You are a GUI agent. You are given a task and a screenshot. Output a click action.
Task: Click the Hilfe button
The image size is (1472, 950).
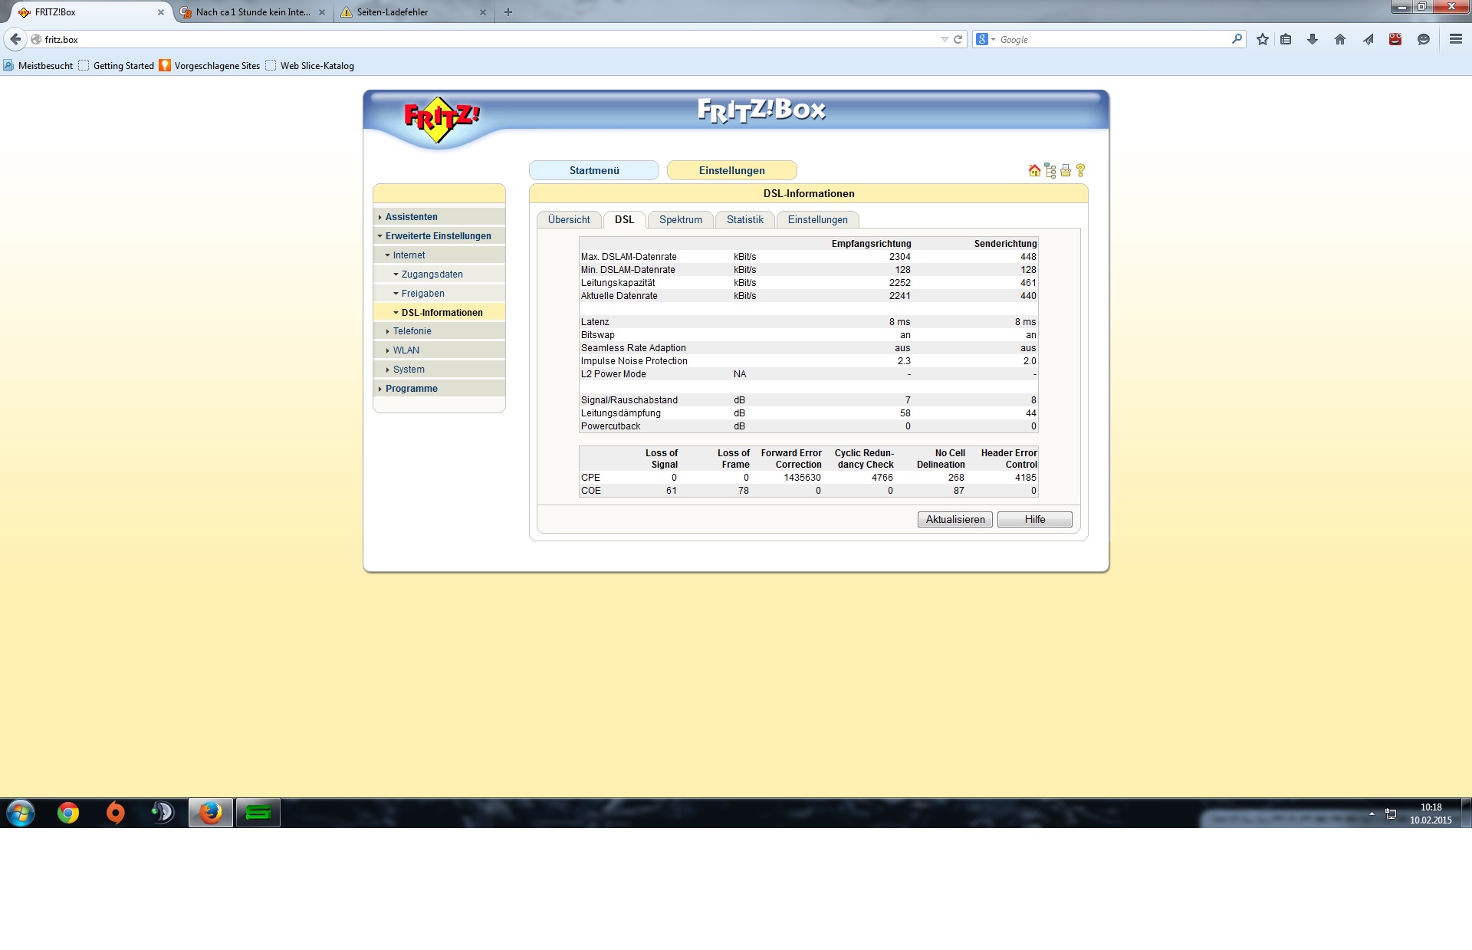coord(1034,520)
